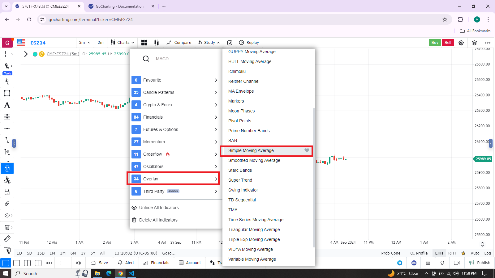The image size is (495, 278).
Task: Expand the chart legend chevron
Action: [x=26, y=54]
